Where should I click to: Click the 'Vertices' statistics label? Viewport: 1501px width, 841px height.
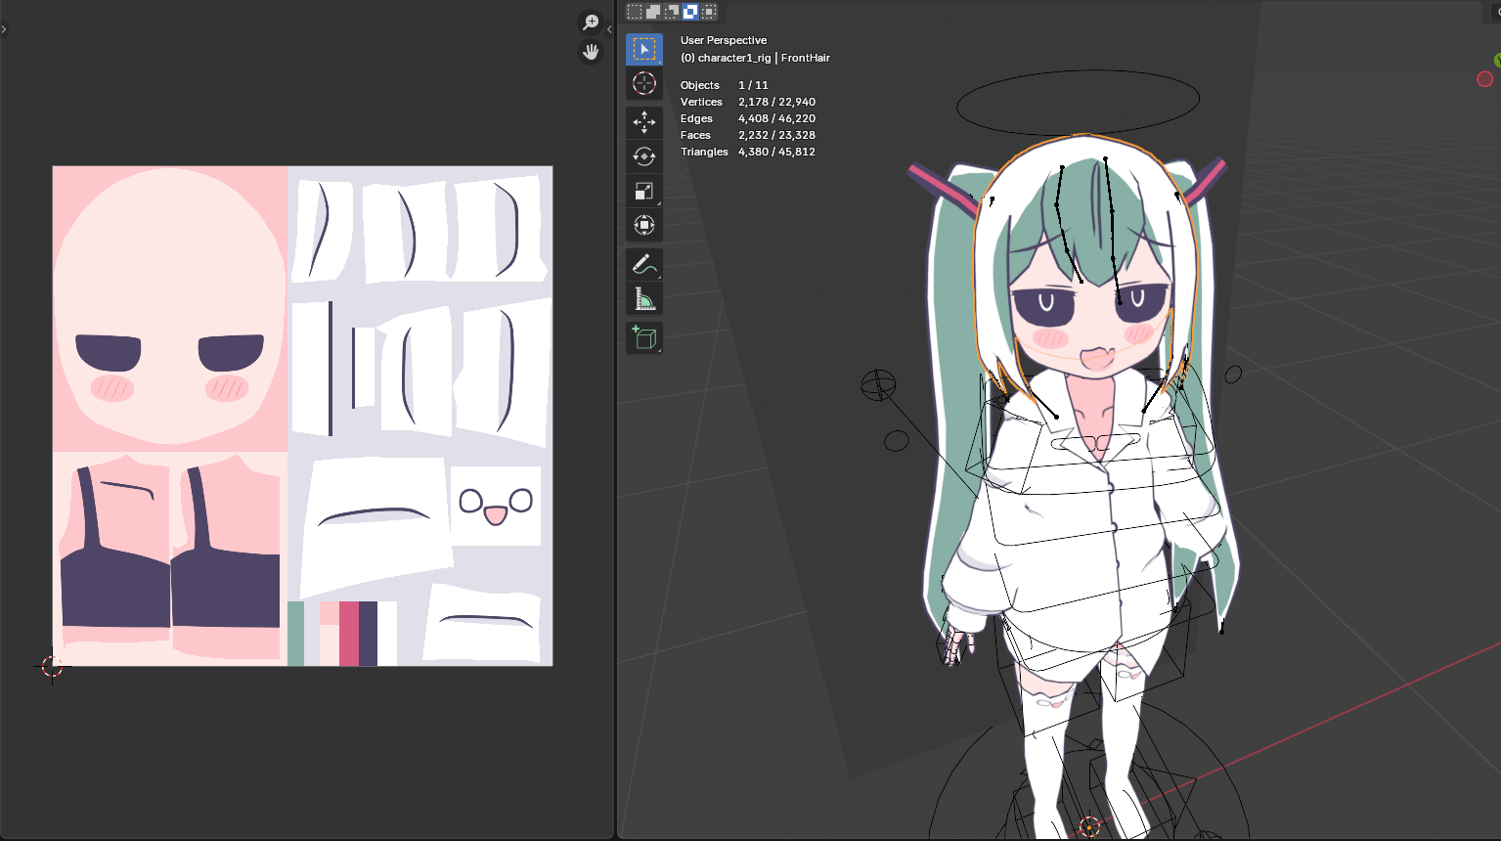[x=701, y=102]
